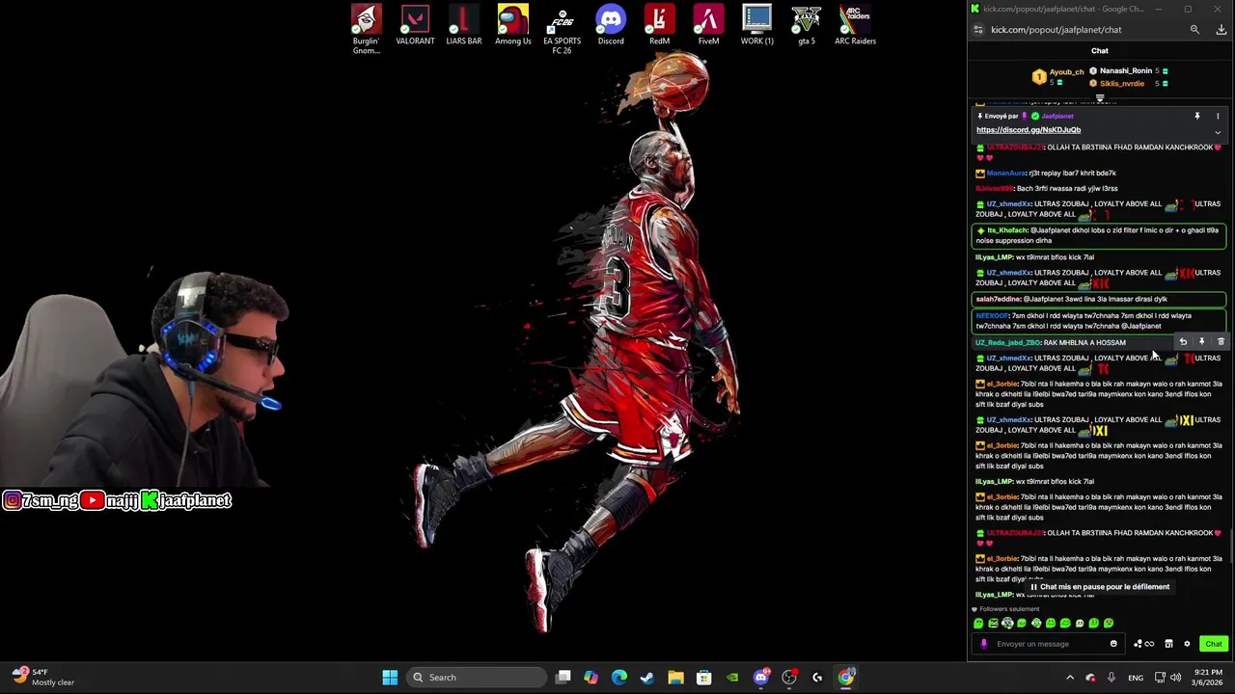Launch the gta 5 desktop shortcut
The width and height of the screenshot is (1235, 694).
[807, 25]
